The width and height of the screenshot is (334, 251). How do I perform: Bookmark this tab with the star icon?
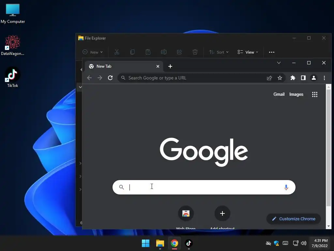pos(280,78)
